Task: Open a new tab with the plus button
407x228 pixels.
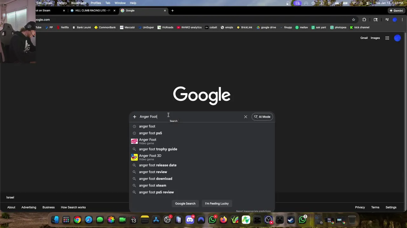Action: coord(172,10)
